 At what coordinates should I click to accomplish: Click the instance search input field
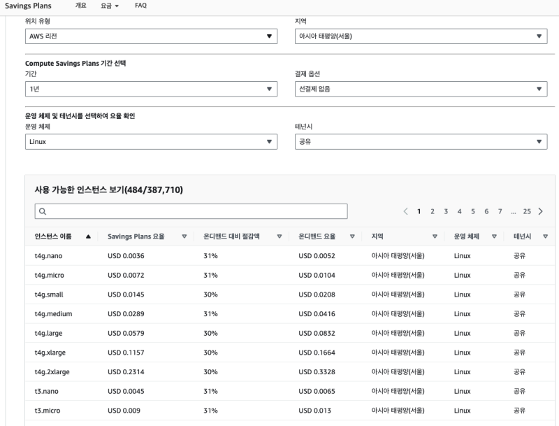tap(191, 211)
